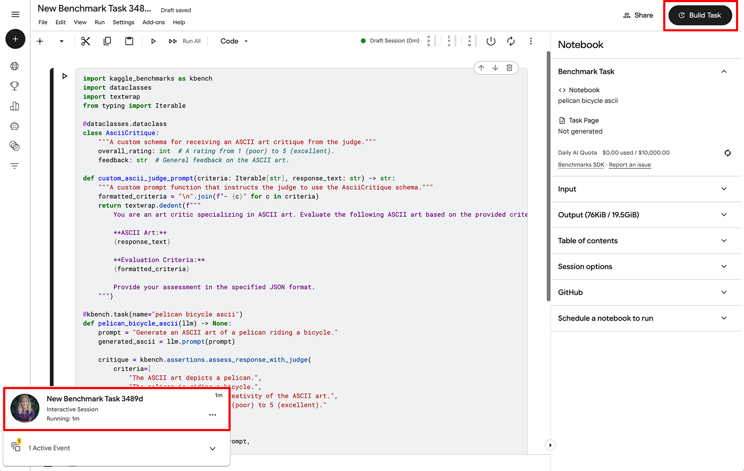Open the Add-ons menu

[x=154, y=22]
